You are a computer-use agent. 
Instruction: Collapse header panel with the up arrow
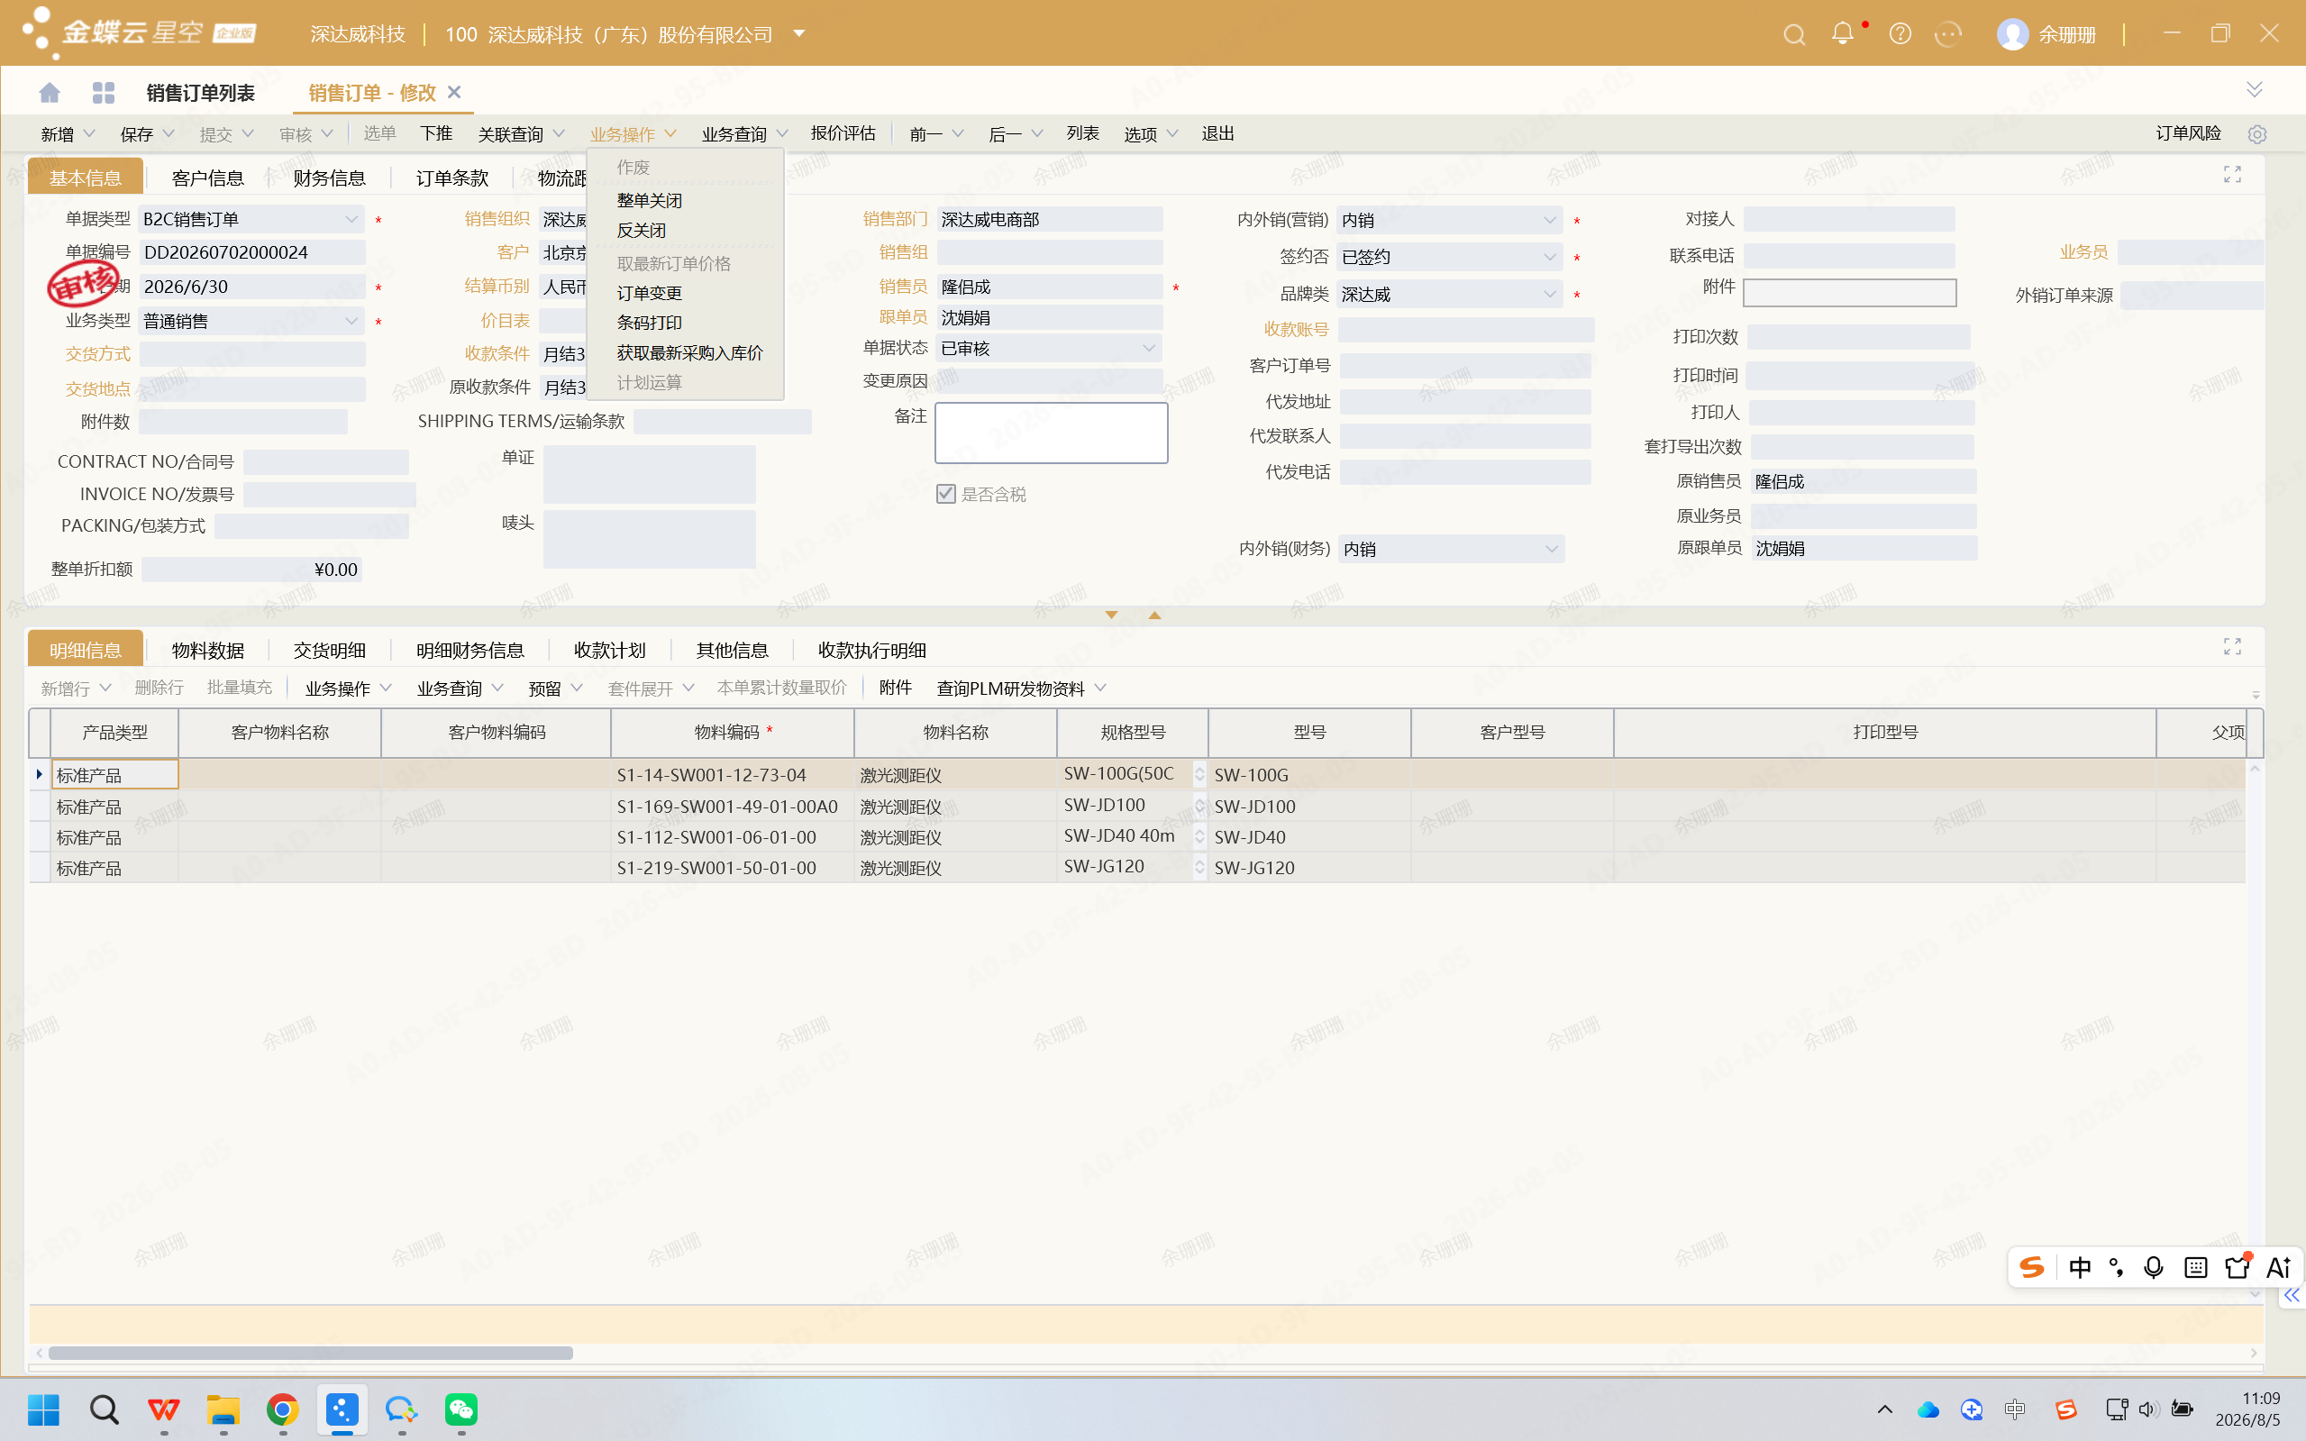(1155, 616)
